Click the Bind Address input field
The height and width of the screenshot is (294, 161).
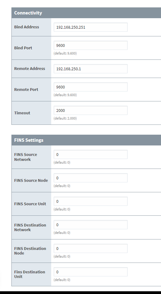tap(91, 27)
